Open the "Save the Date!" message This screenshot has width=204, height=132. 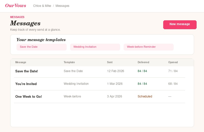click(27, 71)
